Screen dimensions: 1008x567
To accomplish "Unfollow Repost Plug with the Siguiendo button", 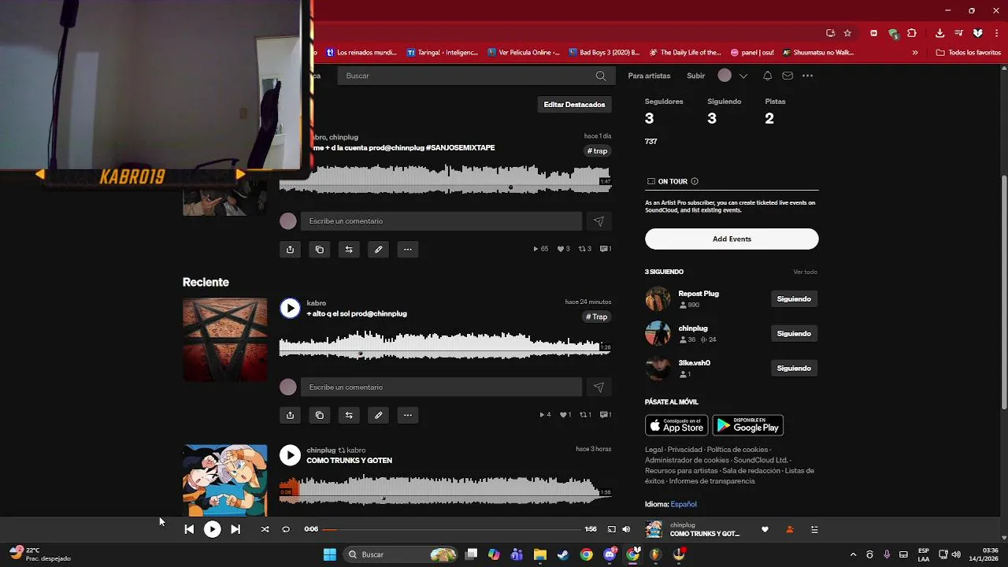I will tap(794, 299).
